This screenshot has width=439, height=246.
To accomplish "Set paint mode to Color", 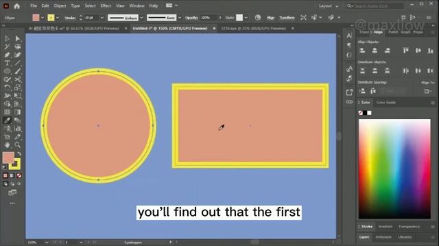I will pyautogui.click(x=5, y=176).
